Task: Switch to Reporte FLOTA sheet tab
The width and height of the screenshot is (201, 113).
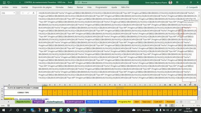Action: pyautogui.click(x=23, y=102)
